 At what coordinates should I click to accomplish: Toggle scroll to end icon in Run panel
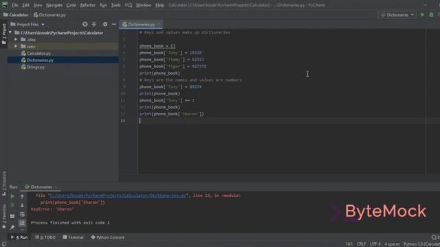tap(22, 223)
